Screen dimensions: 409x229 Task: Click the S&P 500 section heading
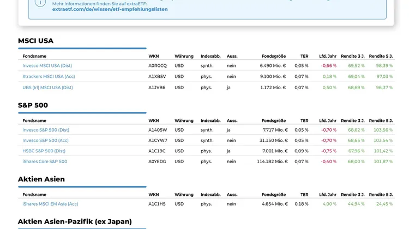[x=33, y=106]
